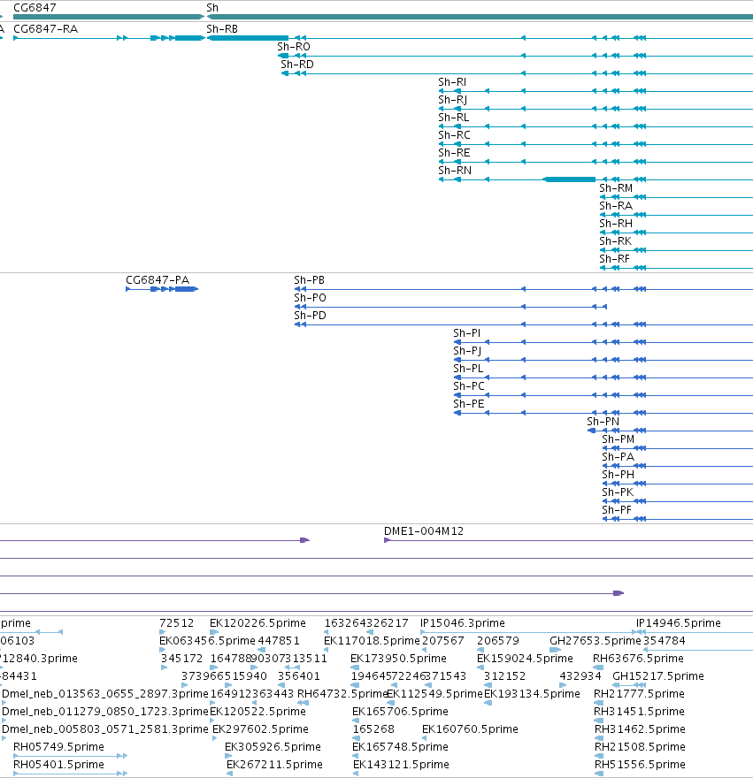Select protein Sh-PM
Image resolution: width=753 pixels, height=778 pixels.
click(618, 439)
